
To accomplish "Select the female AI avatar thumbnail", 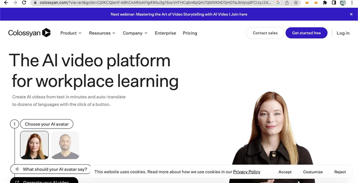I will [34, 145].
